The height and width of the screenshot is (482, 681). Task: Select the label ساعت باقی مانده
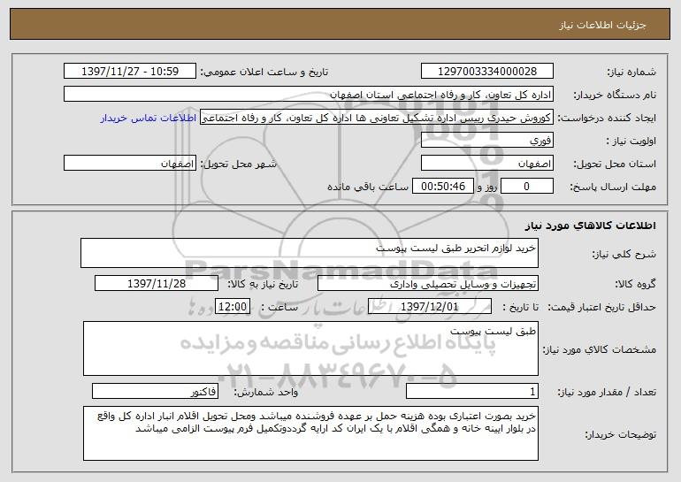368,187
